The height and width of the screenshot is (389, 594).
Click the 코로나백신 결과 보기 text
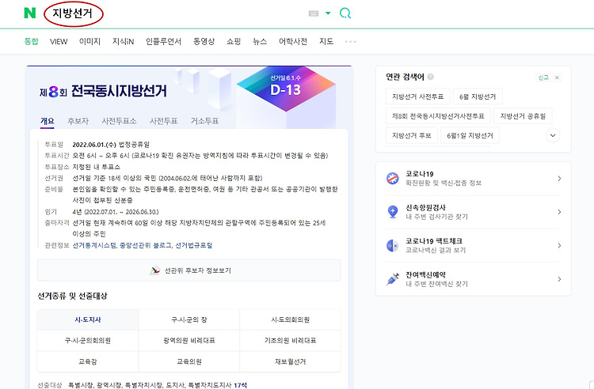pyautogui.click(x=436, y=250)
